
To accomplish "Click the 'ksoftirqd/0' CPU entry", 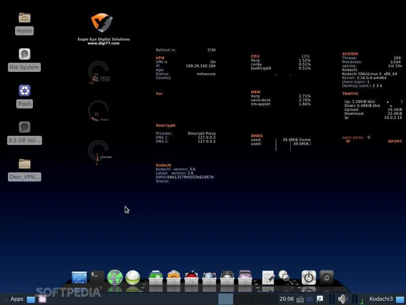I will click(261, 68).
